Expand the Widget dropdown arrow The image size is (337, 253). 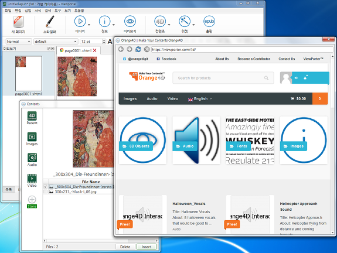193,25
